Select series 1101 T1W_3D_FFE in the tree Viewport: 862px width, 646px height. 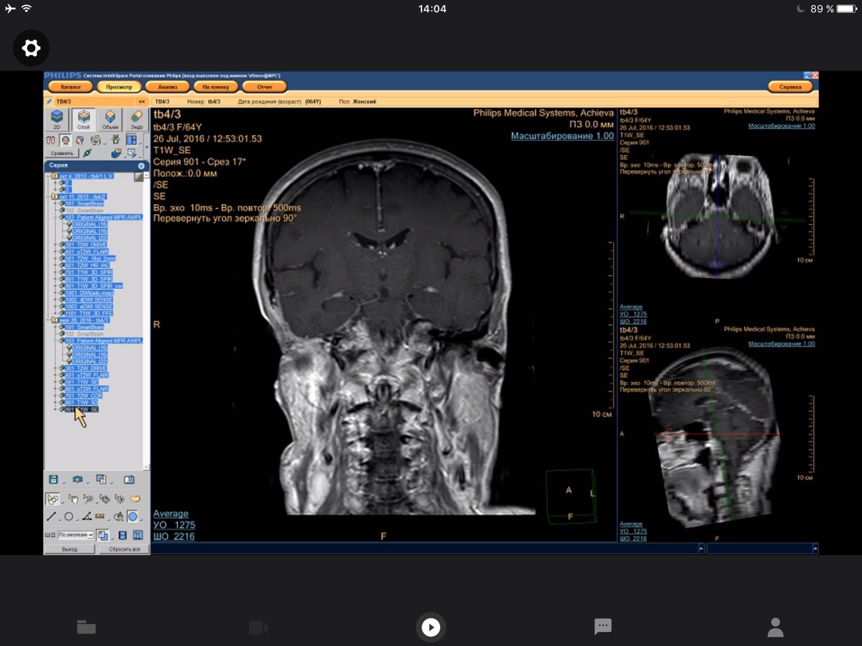(x=89, y=313)
